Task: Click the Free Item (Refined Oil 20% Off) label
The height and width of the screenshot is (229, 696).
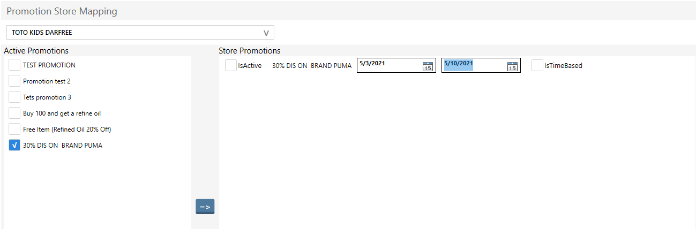Action: pos(67,129)
